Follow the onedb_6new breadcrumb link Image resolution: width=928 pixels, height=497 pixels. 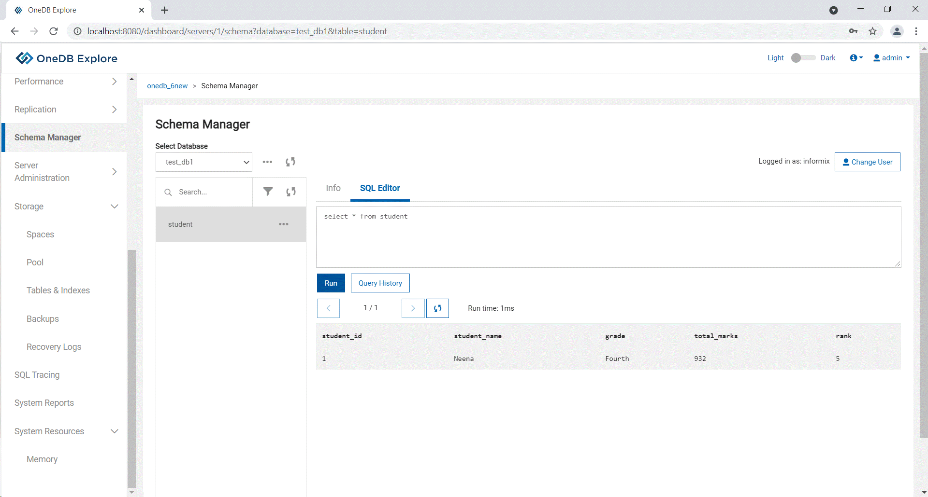click(167, 86)
